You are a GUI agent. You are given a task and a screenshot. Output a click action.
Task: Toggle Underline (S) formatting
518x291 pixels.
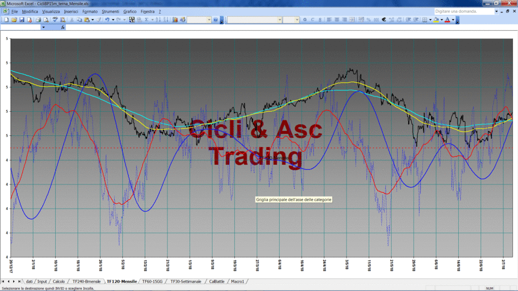320,20
